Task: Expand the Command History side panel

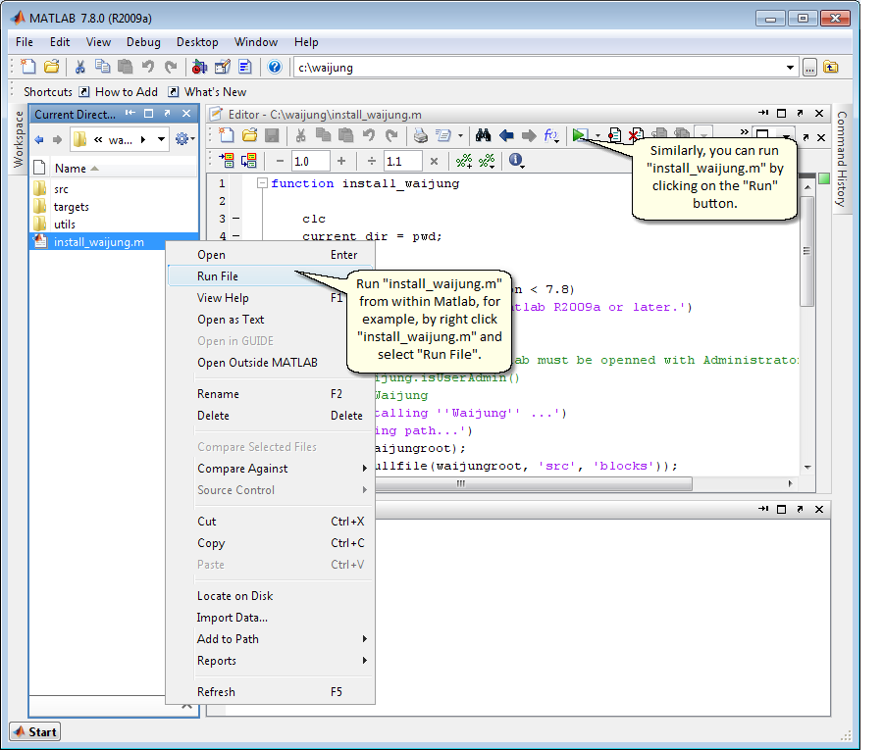Action: (x=842, y=159)
